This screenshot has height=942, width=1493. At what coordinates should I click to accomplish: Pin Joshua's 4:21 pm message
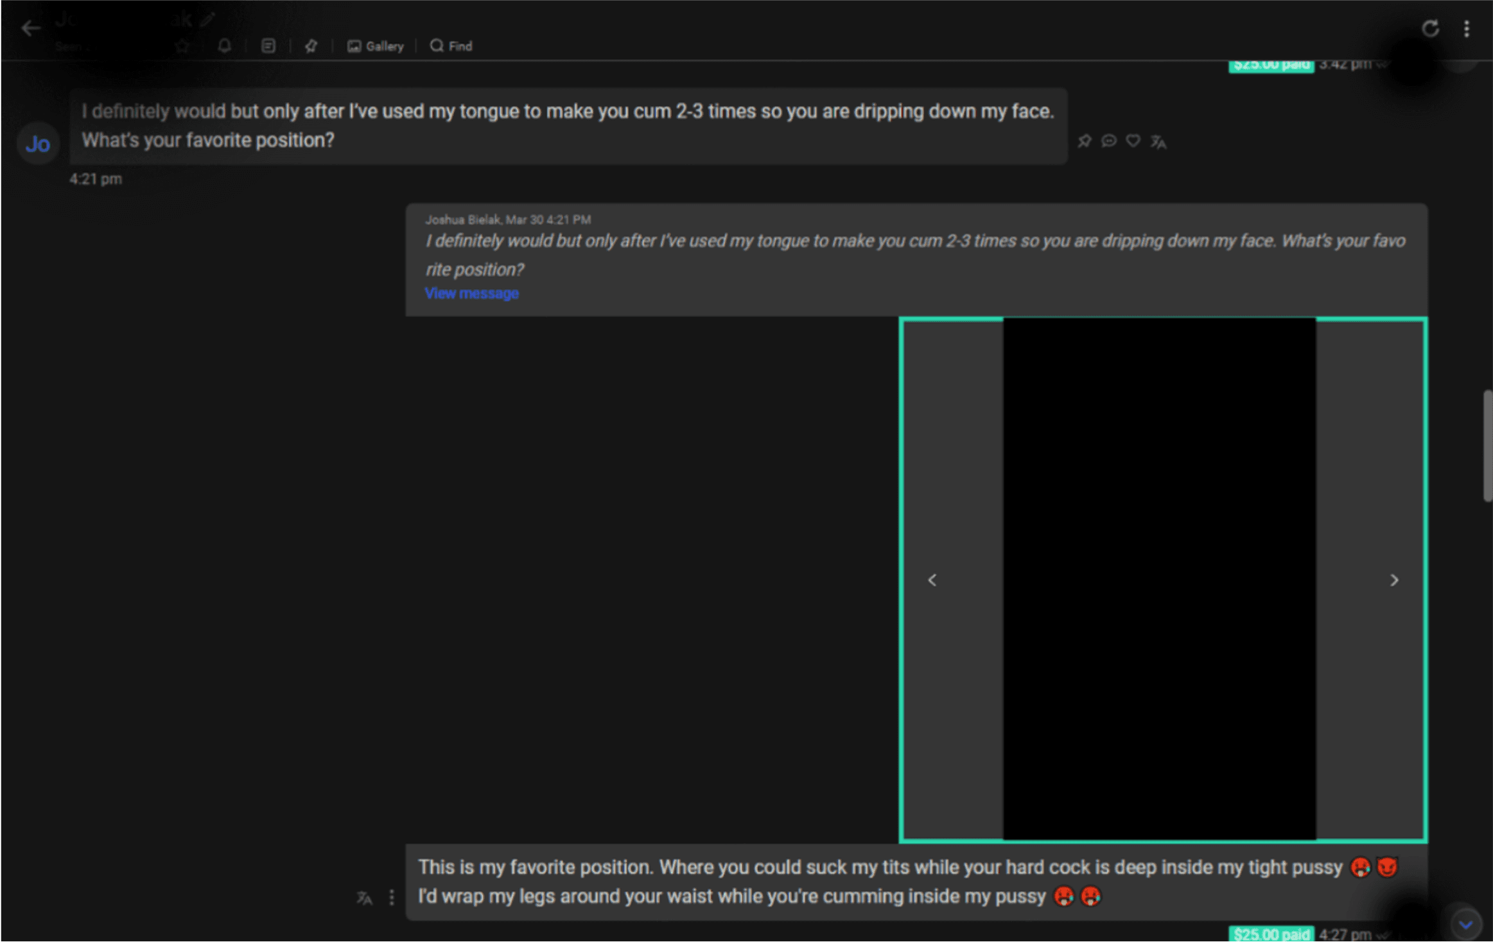tap(1085, 141)
